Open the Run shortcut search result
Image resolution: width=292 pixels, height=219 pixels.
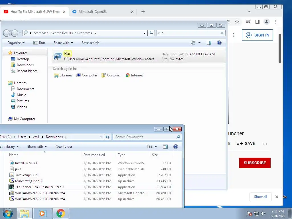point(139,56)
